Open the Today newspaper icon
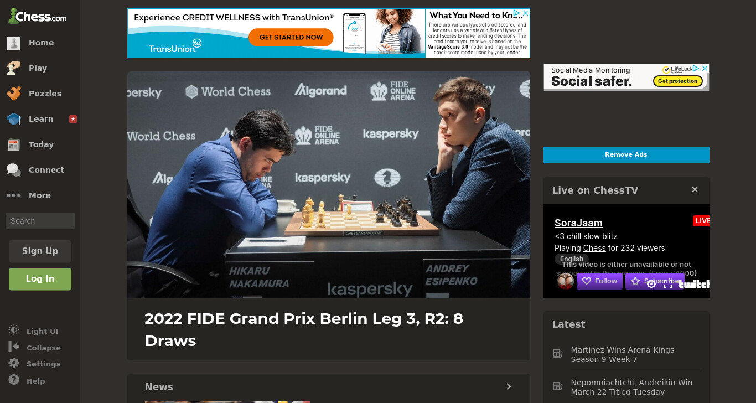 tap(14, 144)
